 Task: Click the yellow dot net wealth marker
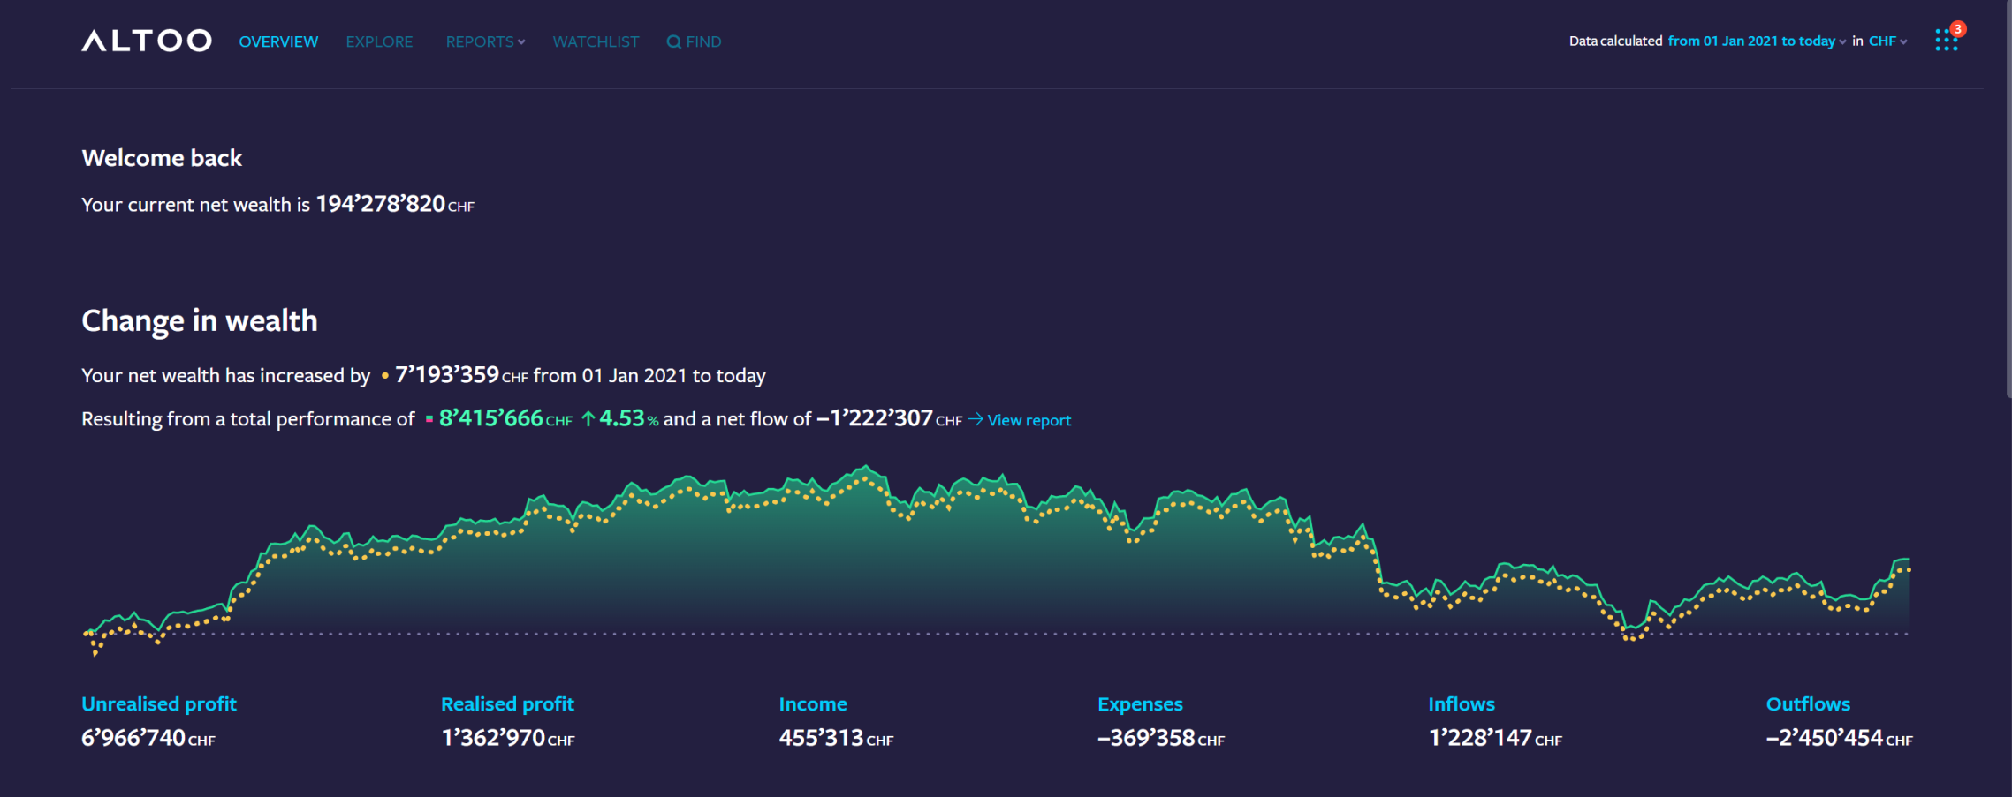[x=384, y=376]
